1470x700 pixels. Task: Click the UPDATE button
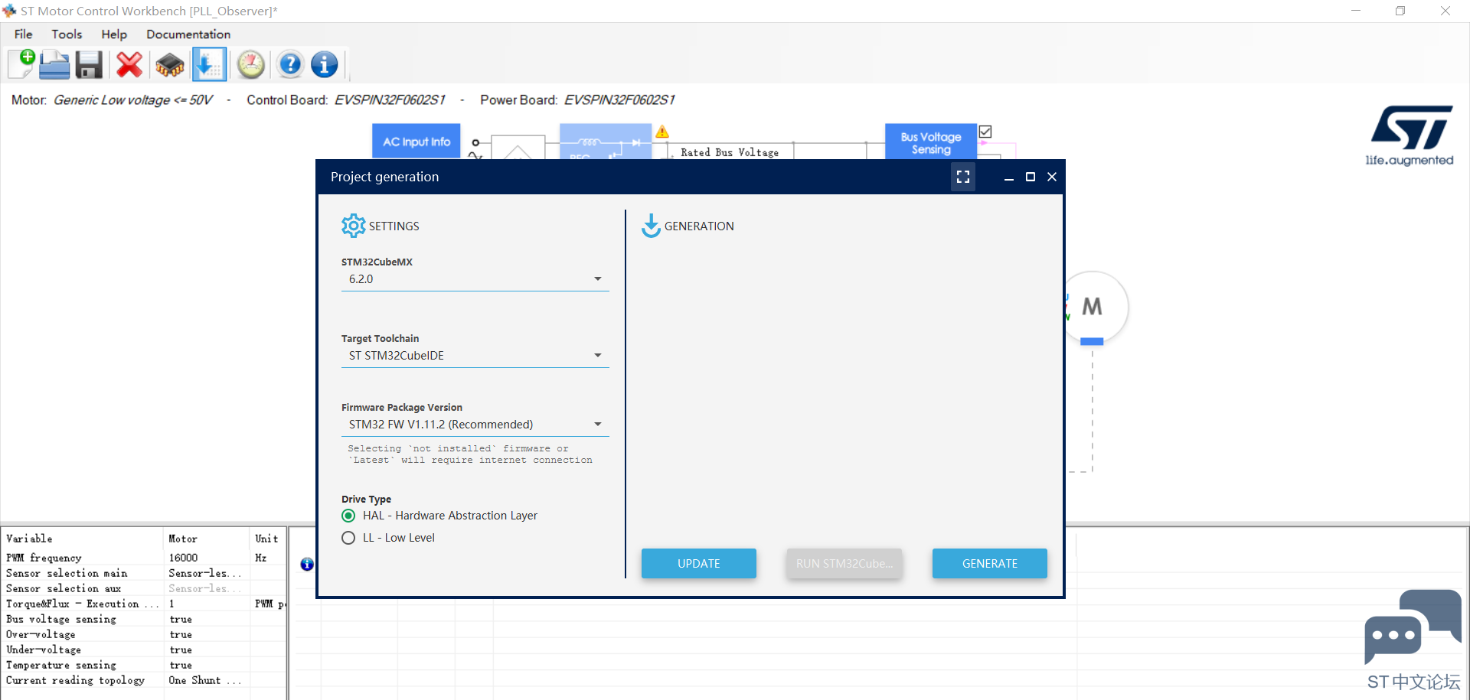coord(699,564)
